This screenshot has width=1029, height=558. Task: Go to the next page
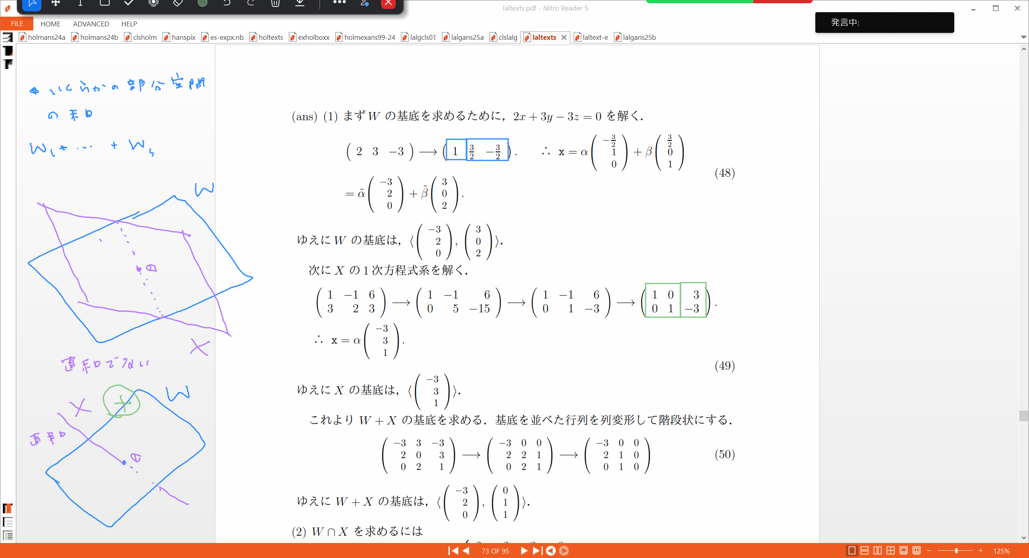524,551
